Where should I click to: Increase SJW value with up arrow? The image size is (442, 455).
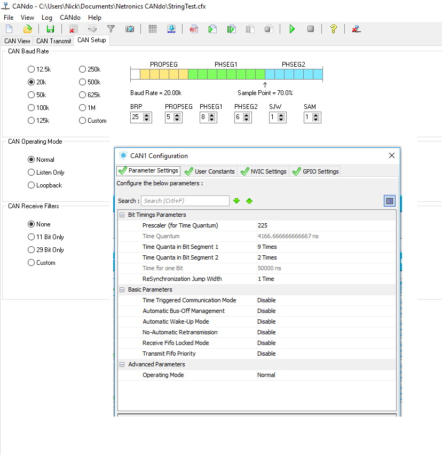(x=281, y=115)
